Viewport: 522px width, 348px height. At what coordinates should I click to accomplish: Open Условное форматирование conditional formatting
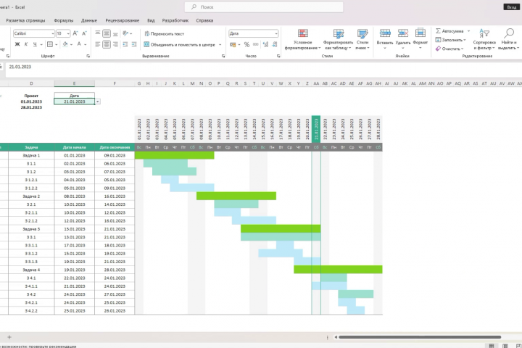(x=302, y=39)
